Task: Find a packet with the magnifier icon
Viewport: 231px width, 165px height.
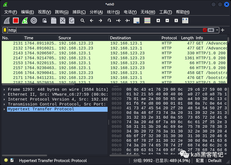Action: click(x=83, y=20)
